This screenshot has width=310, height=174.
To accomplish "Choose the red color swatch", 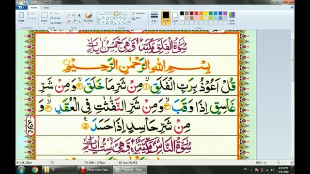I will 196,13.
